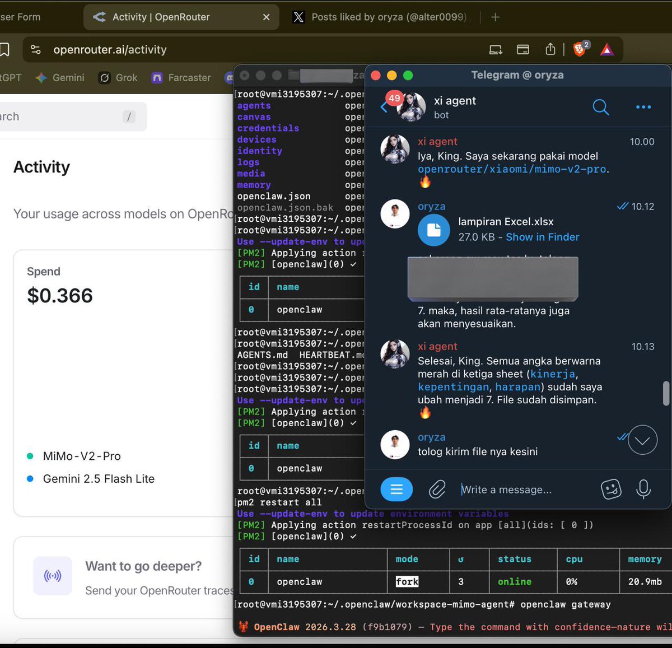Click the Telegram search icon
672x648 pixels.
[x=600, y=106]
